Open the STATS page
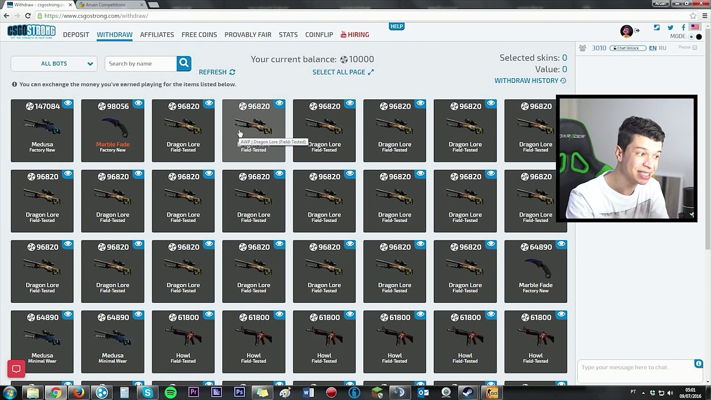The height and width of the screenshot is (400, 711). point(288,34)
